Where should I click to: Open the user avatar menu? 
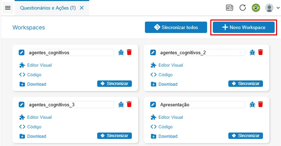click(269, 8)
